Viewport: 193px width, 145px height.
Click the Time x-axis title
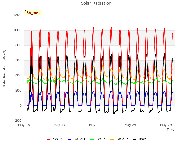coord(171,130)
